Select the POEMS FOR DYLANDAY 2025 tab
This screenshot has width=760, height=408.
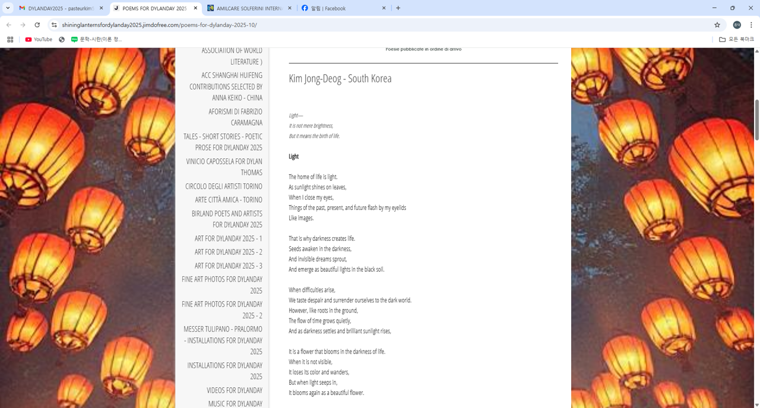[x=156, y=8]
